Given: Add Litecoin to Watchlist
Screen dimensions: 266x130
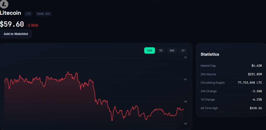Looking at the screenshot, I should click(x=16, y=34).
